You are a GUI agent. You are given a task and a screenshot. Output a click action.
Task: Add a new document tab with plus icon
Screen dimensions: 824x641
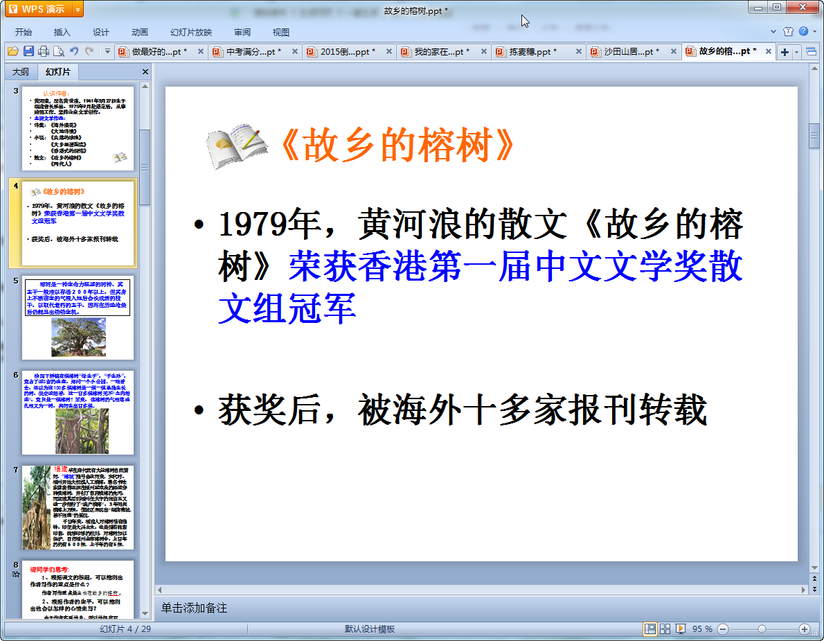click(x=785, y=51)
